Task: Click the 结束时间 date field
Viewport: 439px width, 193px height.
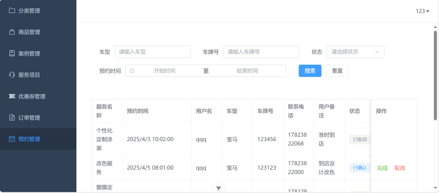Action: click(x=247, y=71)
